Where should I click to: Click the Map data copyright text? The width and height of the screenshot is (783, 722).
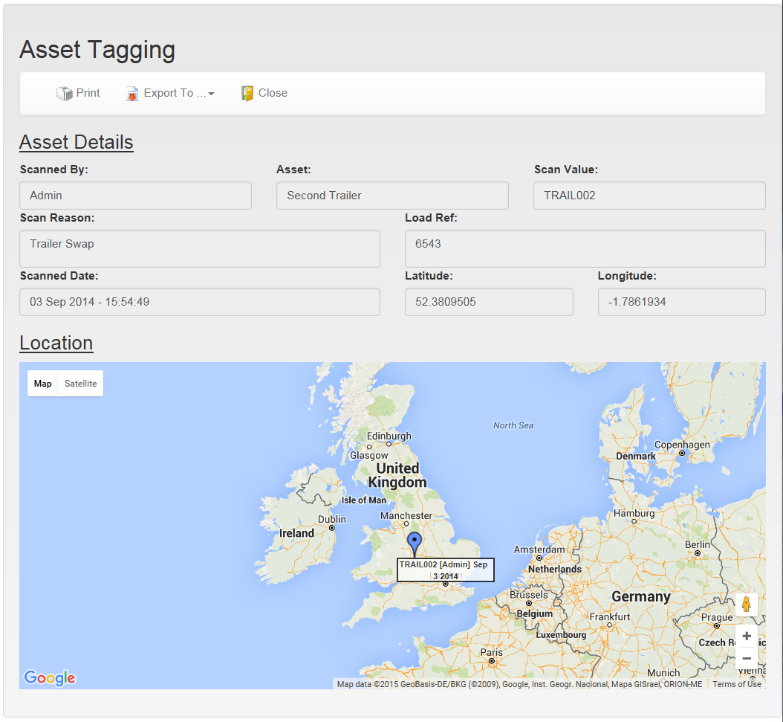pos(519,684)
